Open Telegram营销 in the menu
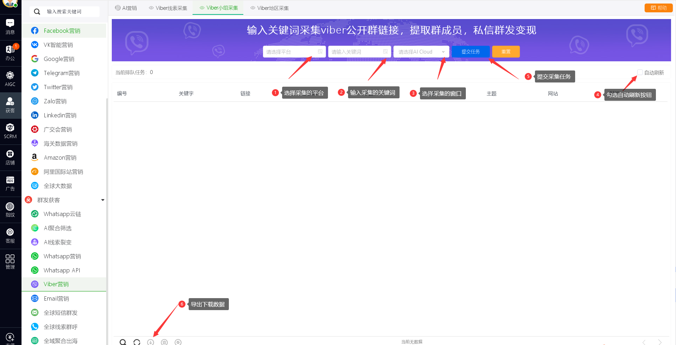Image resolution: width=676 pixels, height=345 pixels. [x=64, y=73]
